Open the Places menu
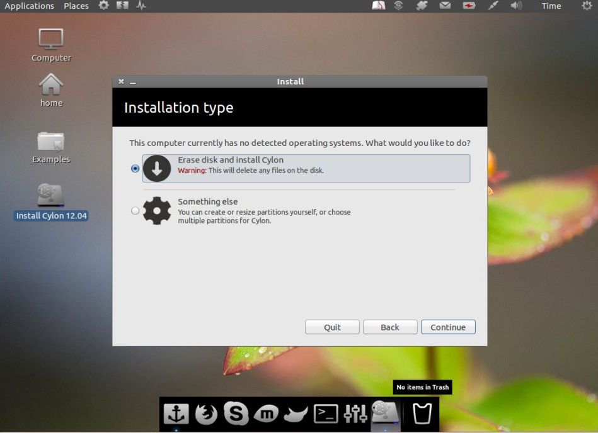The image size is (598, 433). [x=76, y=6]
